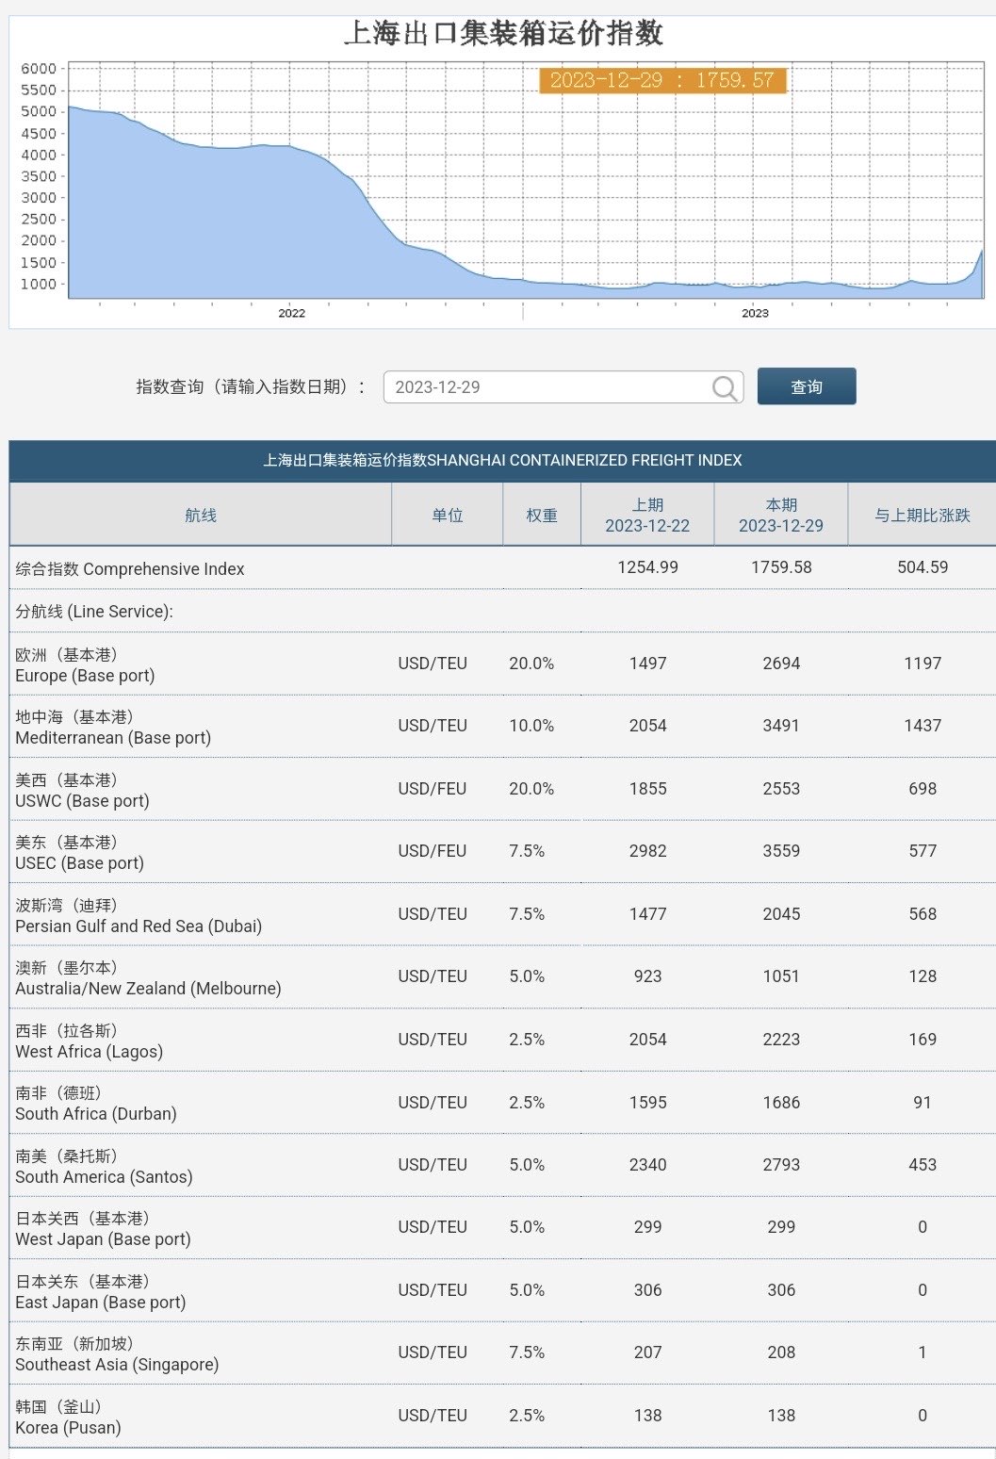The image size is (996, 1459).
Task: Click the 2023 marker on chart axis
Action: (x=755, y=313)
